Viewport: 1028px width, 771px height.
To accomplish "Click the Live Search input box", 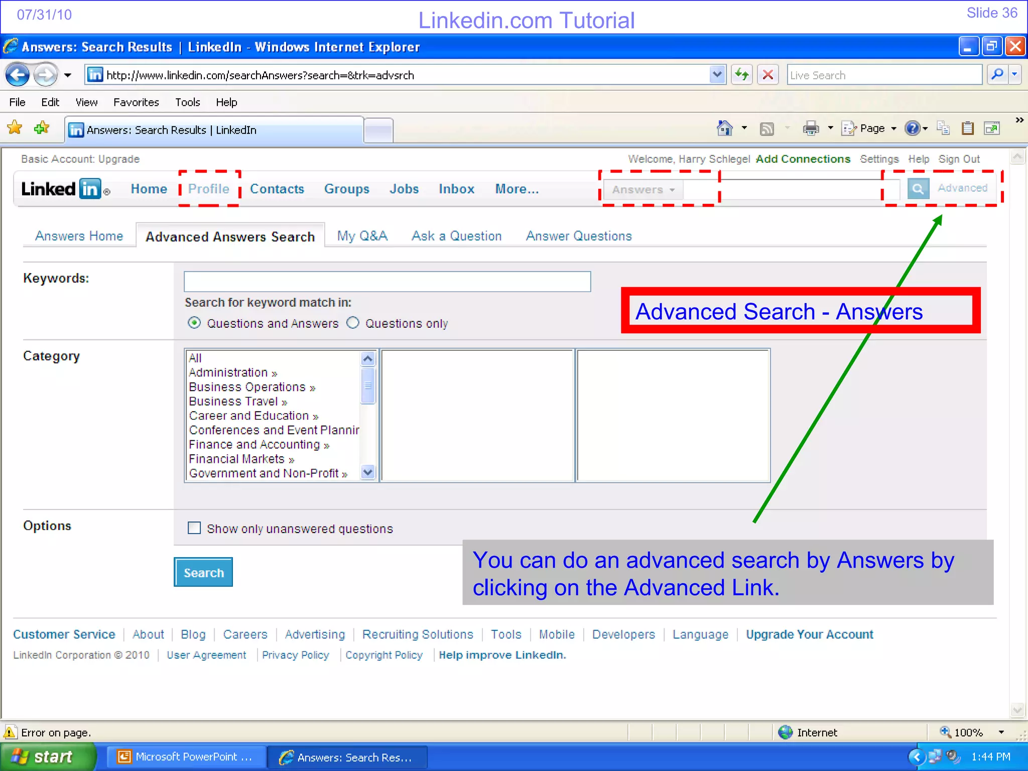I will 884,75.
